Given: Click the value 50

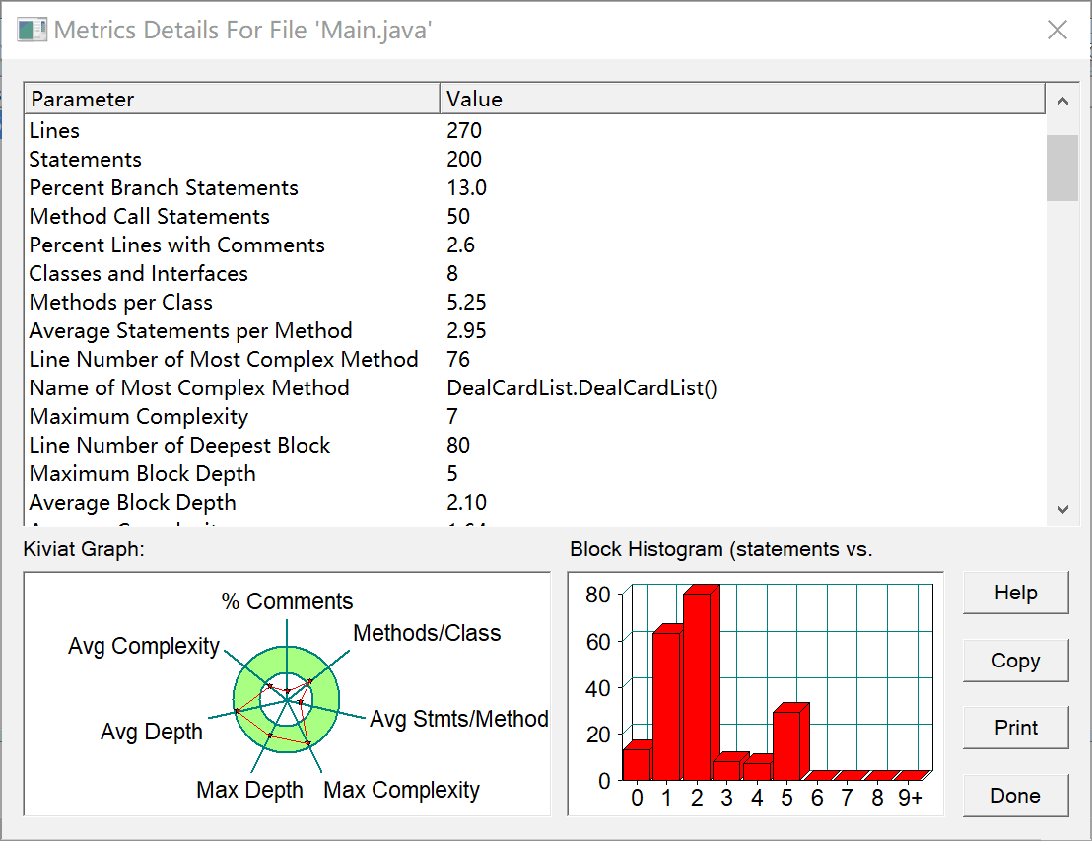Looking at the screenshot, I should 458,216.
